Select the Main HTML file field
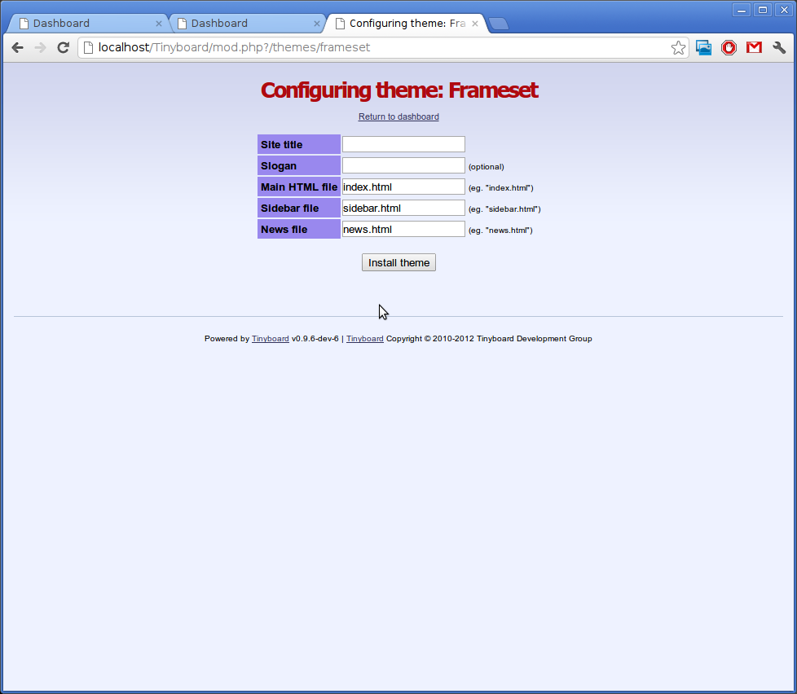The height and width of the screenshot is (694, 797). tap(403, 187)
